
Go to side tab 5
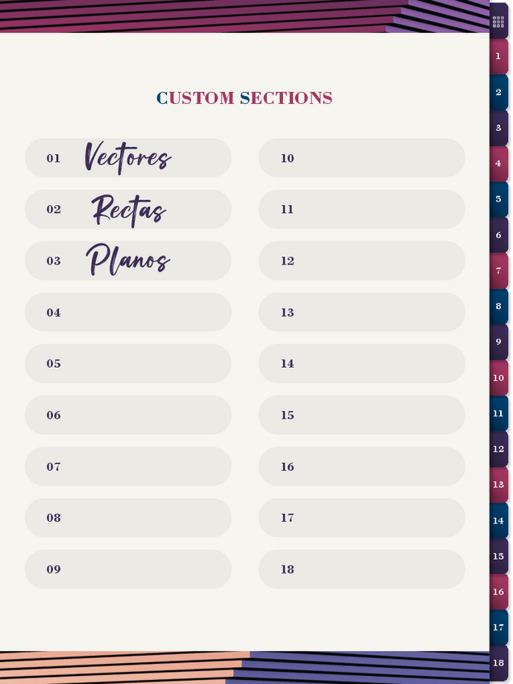[498, 199]
